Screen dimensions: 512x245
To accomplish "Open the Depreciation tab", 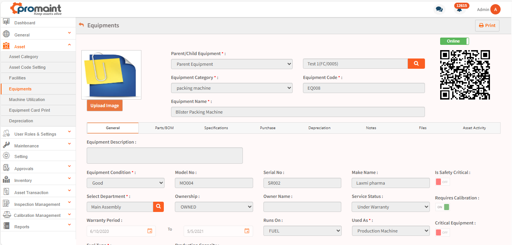I will [319, 128].
